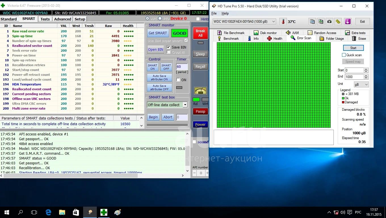Open the Folder Usage tab
386x218 pixels.
click(x=332, y=38)
